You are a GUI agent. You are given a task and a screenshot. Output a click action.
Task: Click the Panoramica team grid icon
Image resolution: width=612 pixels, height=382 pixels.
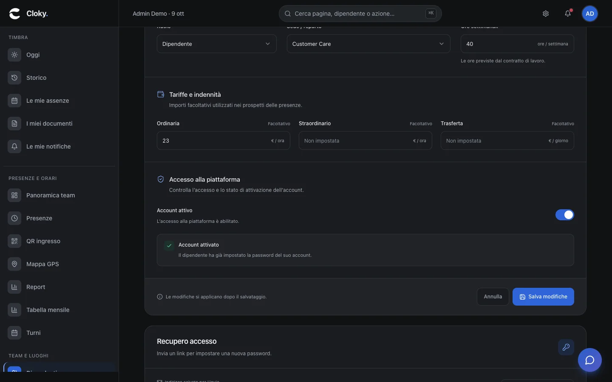(14, 195)
